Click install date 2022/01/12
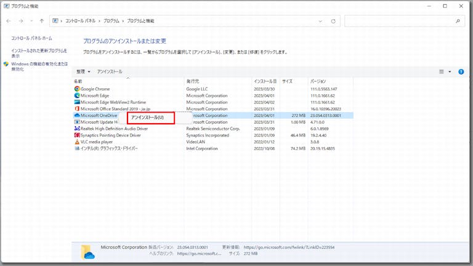Image resolution: width=473 pixels, height=266 pixels. [x=264, y=142]
